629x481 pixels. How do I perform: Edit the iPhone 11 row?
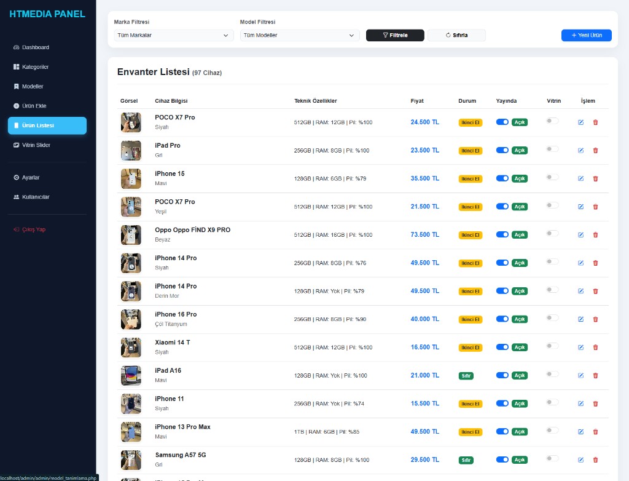[580, 403]
